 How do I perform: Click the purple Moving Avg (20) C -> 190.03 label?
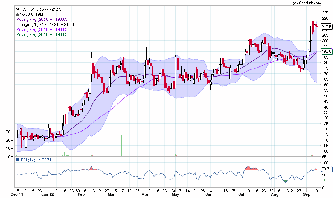pyautogui.click(x=42, y=19)
